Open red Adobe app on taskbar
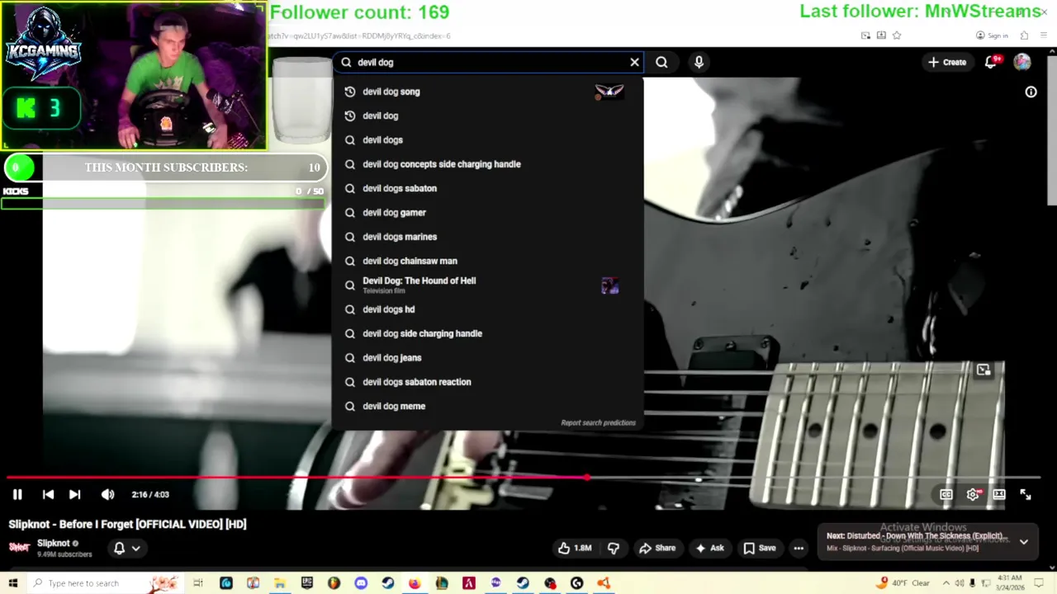Viewport: 1057px width, 594px height. coord(468,583)
